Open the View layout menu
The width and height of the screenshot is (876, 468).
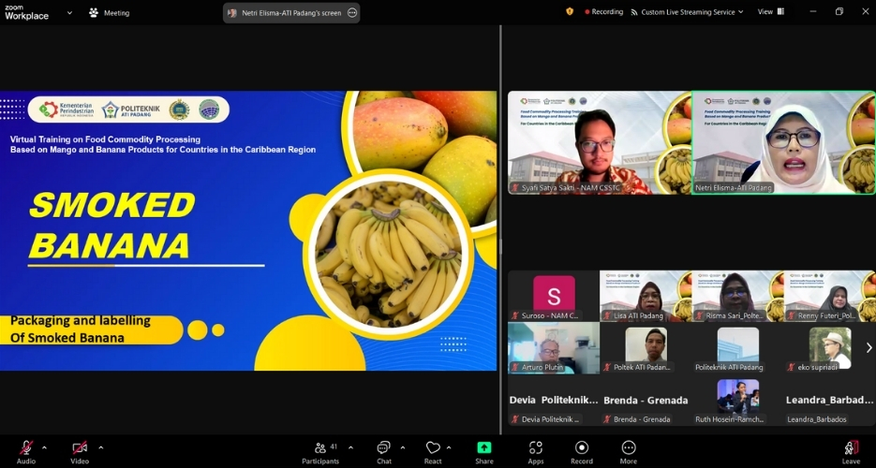click(x=769, y=12)
